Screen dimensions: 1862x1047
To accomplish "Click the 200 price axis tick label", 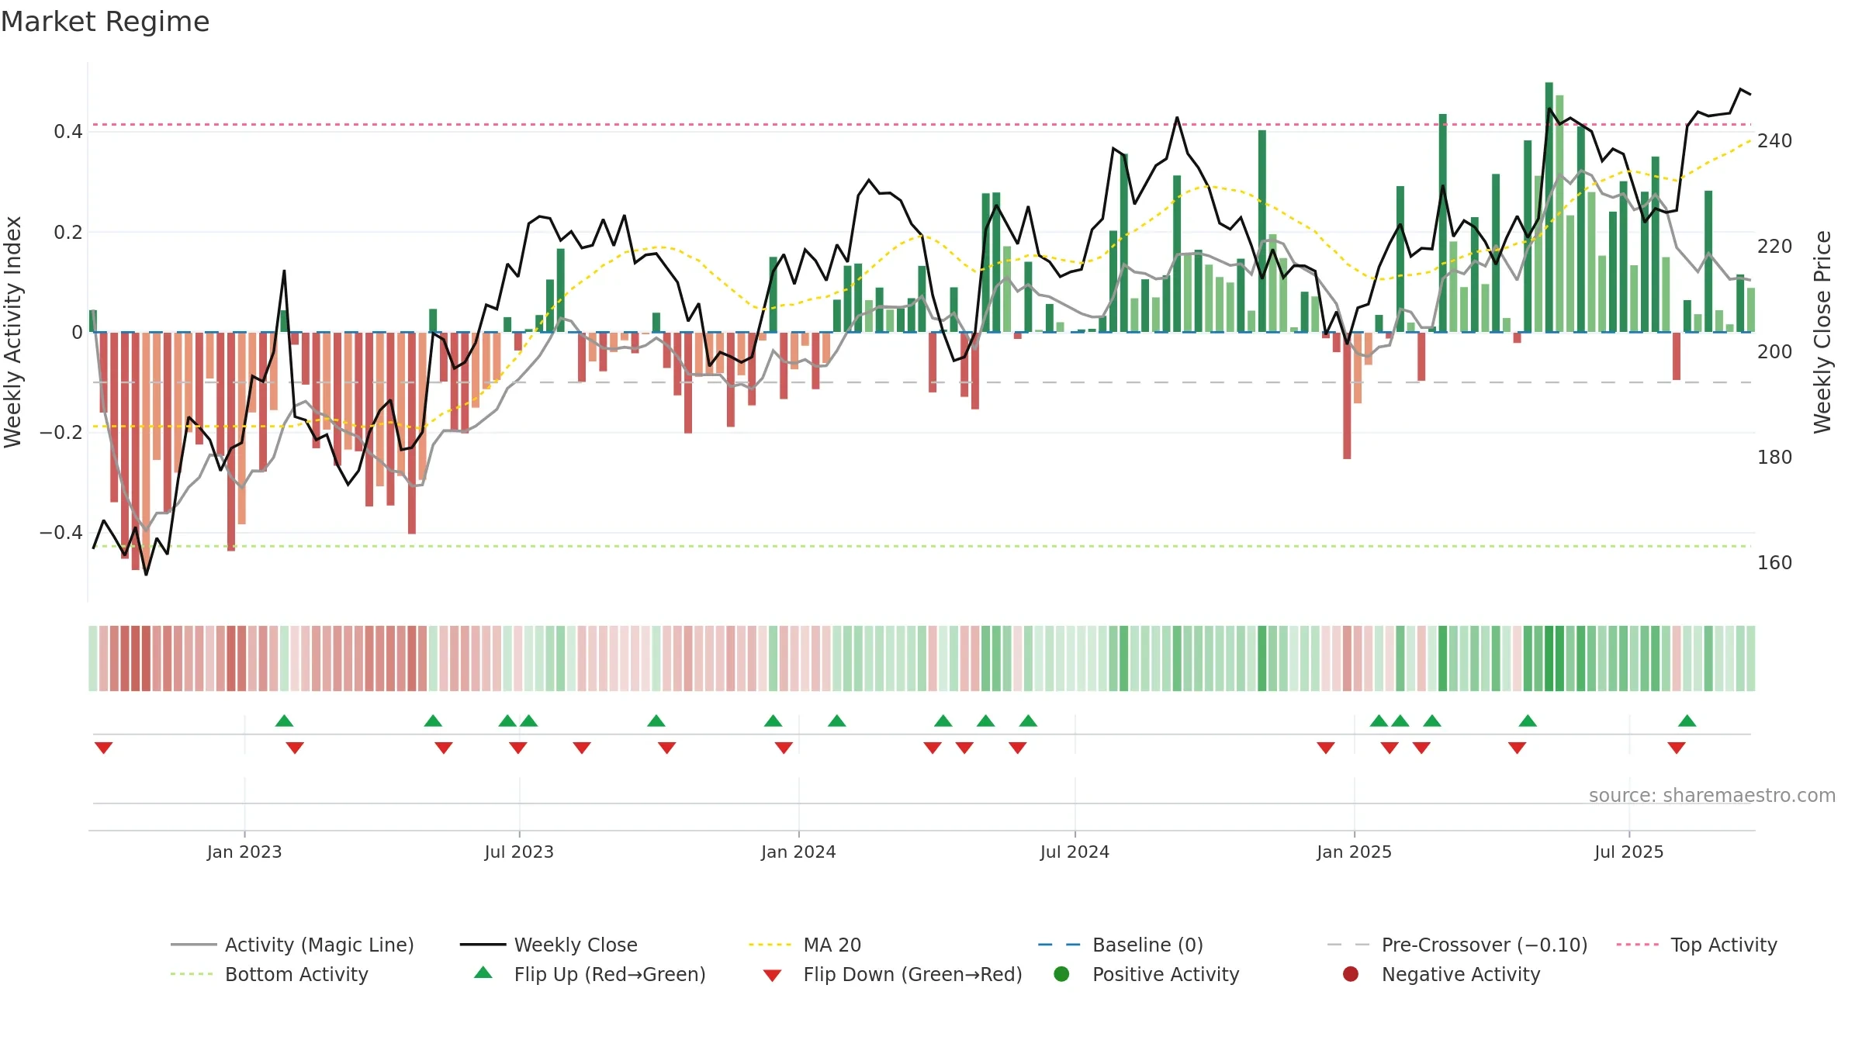I will point(1774,351).
